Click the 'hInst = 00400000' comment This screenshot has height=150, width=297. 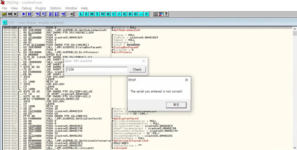pos(127,45)
